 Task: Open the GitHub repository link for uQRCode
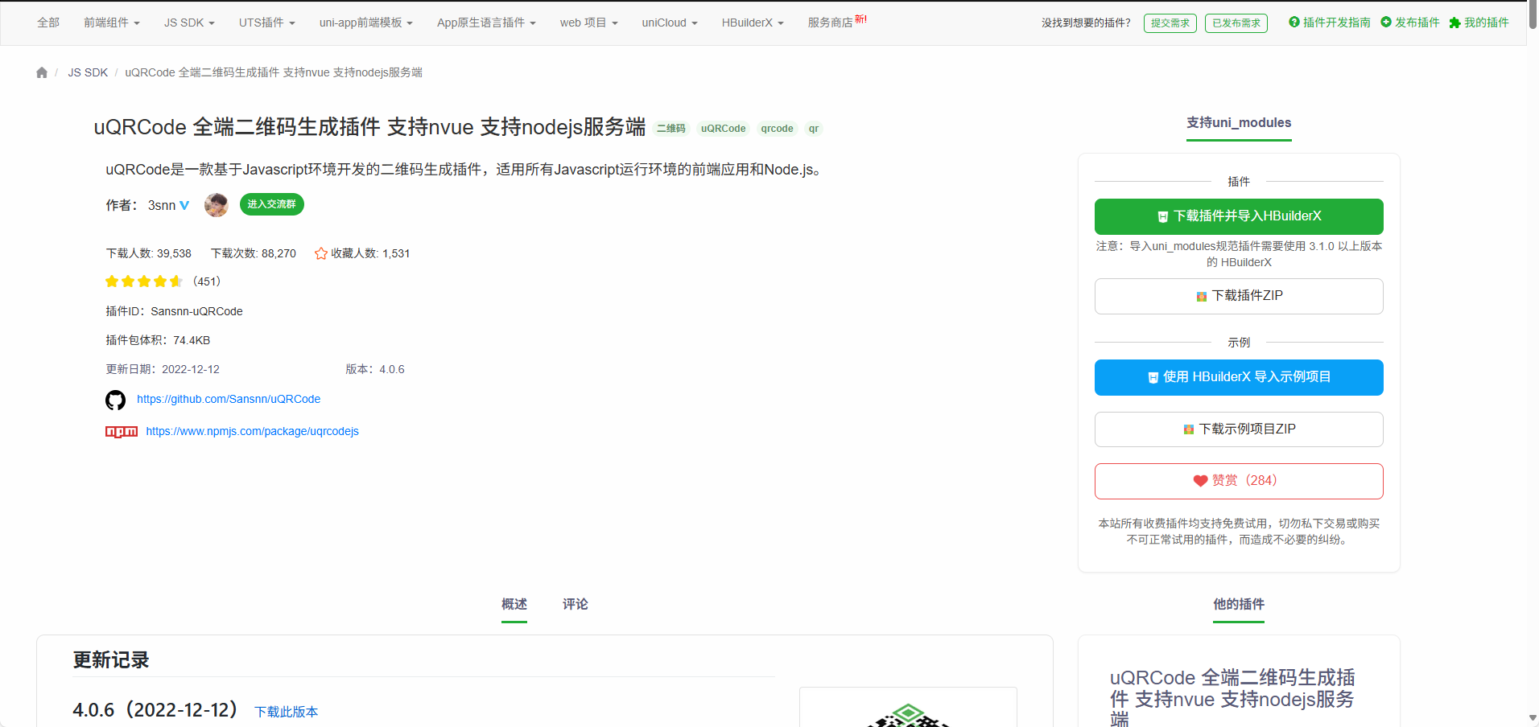228,399
